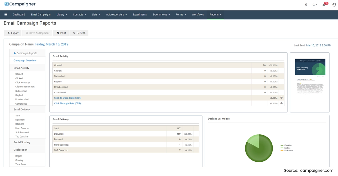
Task: Expand the Library dropdown
Action: coord(62,15)
